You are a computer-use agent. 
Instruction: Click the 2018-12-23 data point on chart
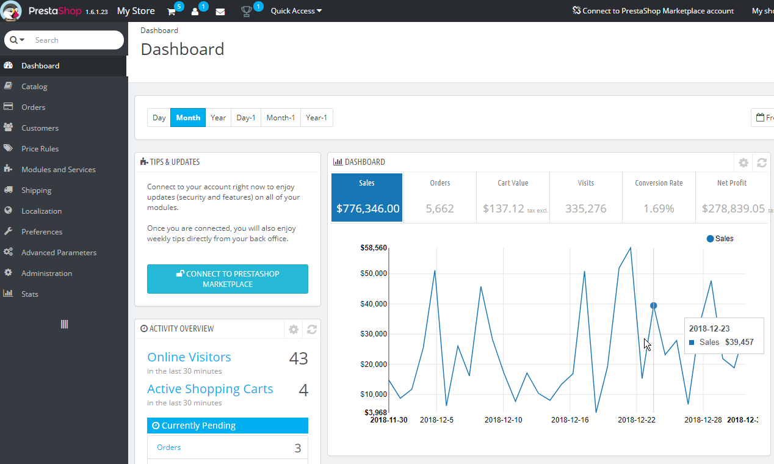(654, 305)
